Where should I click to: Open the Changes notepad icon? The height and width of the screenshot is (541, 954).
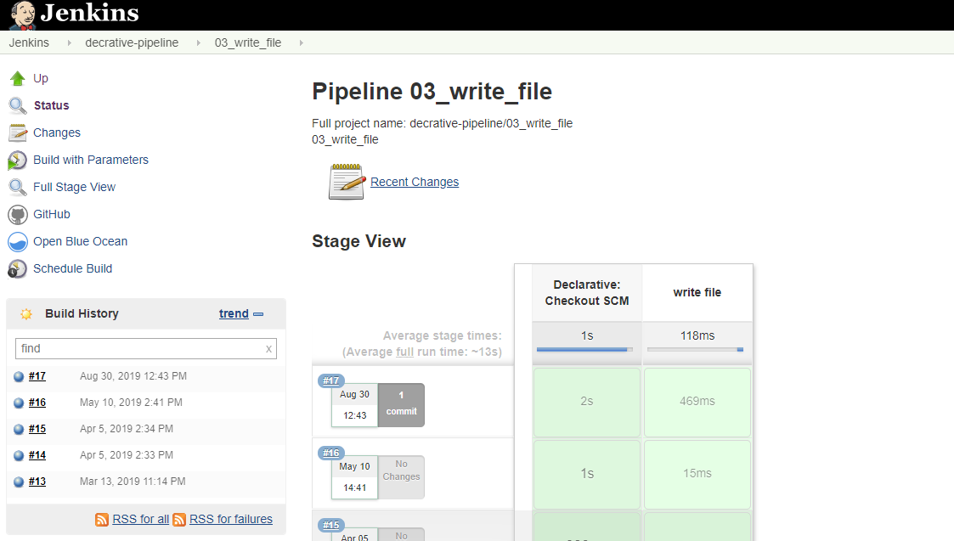click(x=18, y=133)
